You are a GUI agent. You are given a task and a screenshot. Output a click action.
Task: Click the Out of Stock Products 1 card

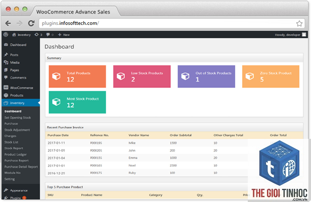pyautogui.click(x=206, y=76)
